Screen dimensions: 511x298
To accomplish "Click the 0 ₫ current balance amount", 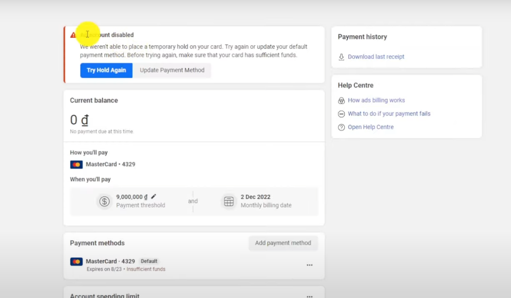I will pos(79,120).
